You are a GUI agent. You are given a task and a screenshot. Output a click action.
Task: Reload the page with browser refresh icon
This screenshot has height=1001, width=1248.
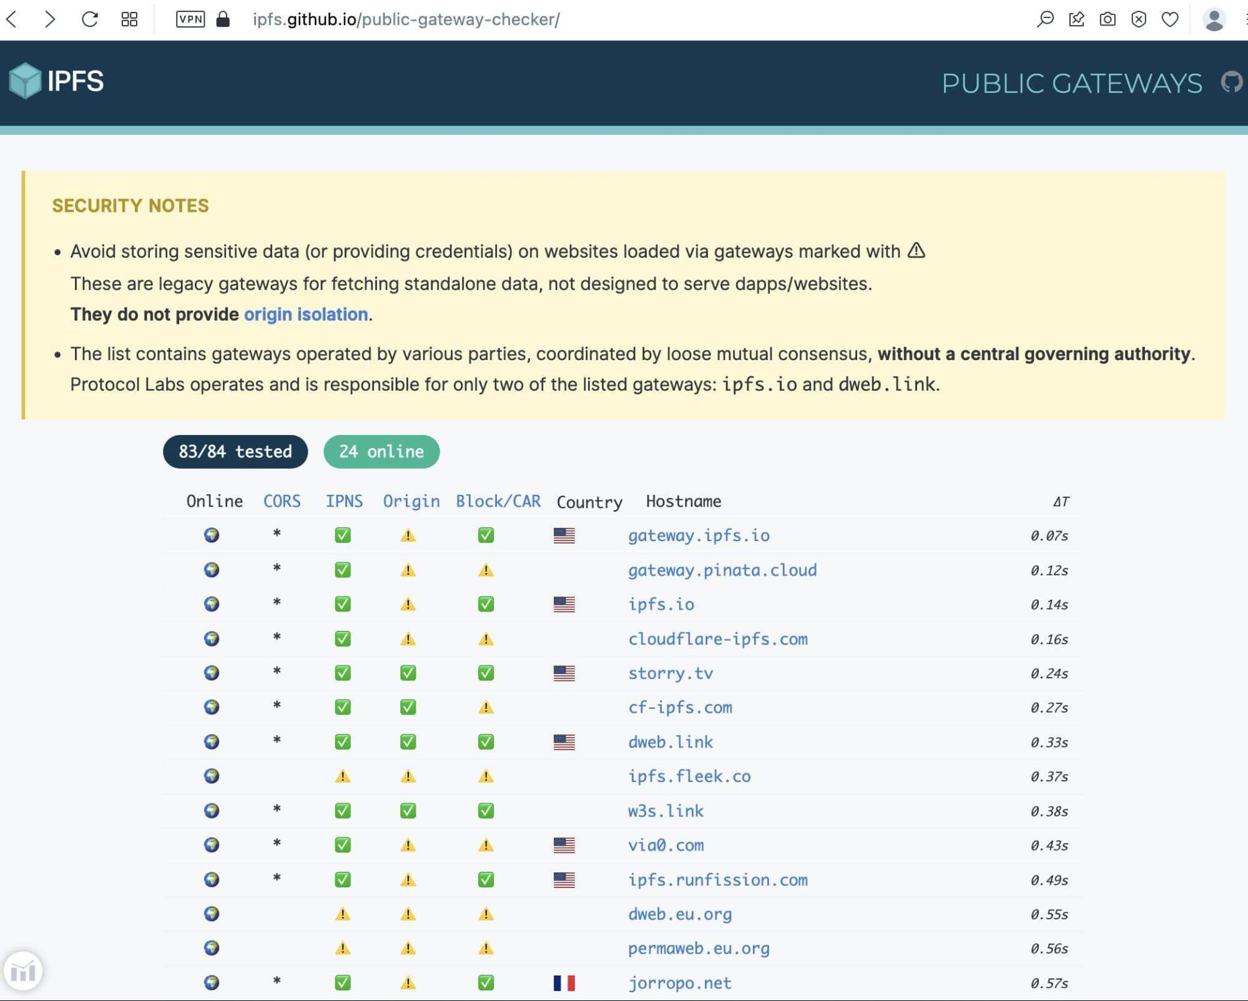tap(90, 19)
